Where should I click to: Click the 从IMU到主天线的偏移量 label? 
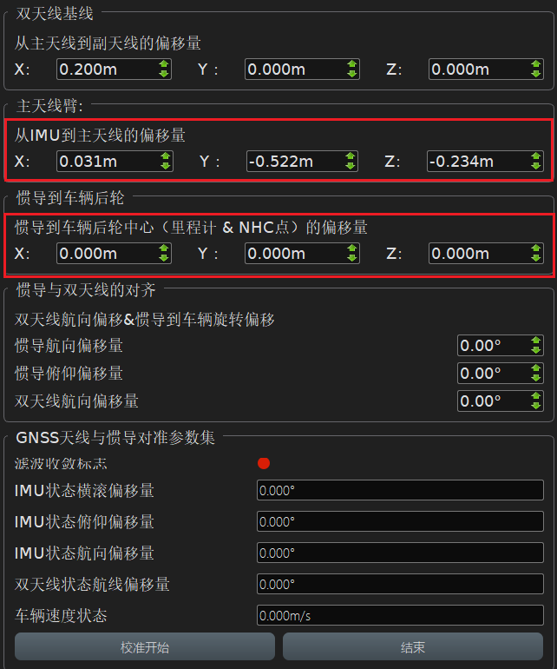[x=100, y=136]
